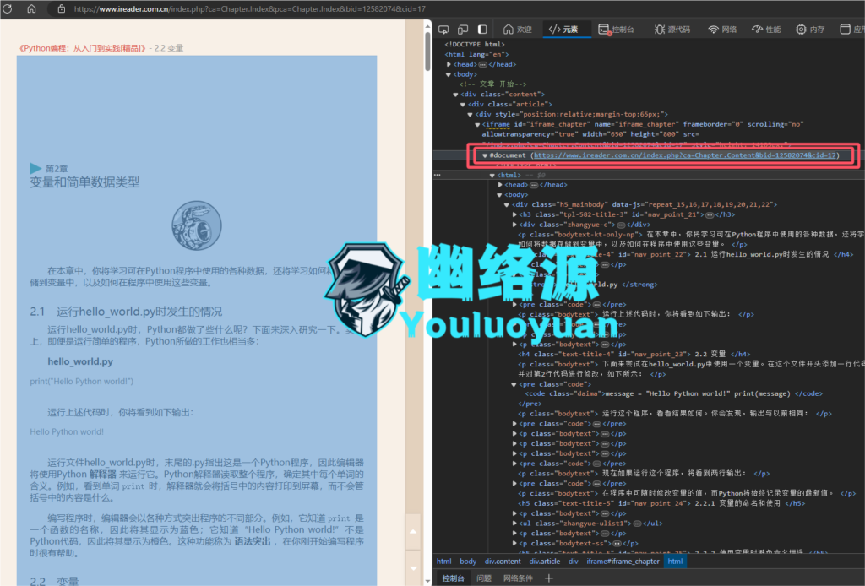Activate the inspect element picker icon

pos(443,30)
